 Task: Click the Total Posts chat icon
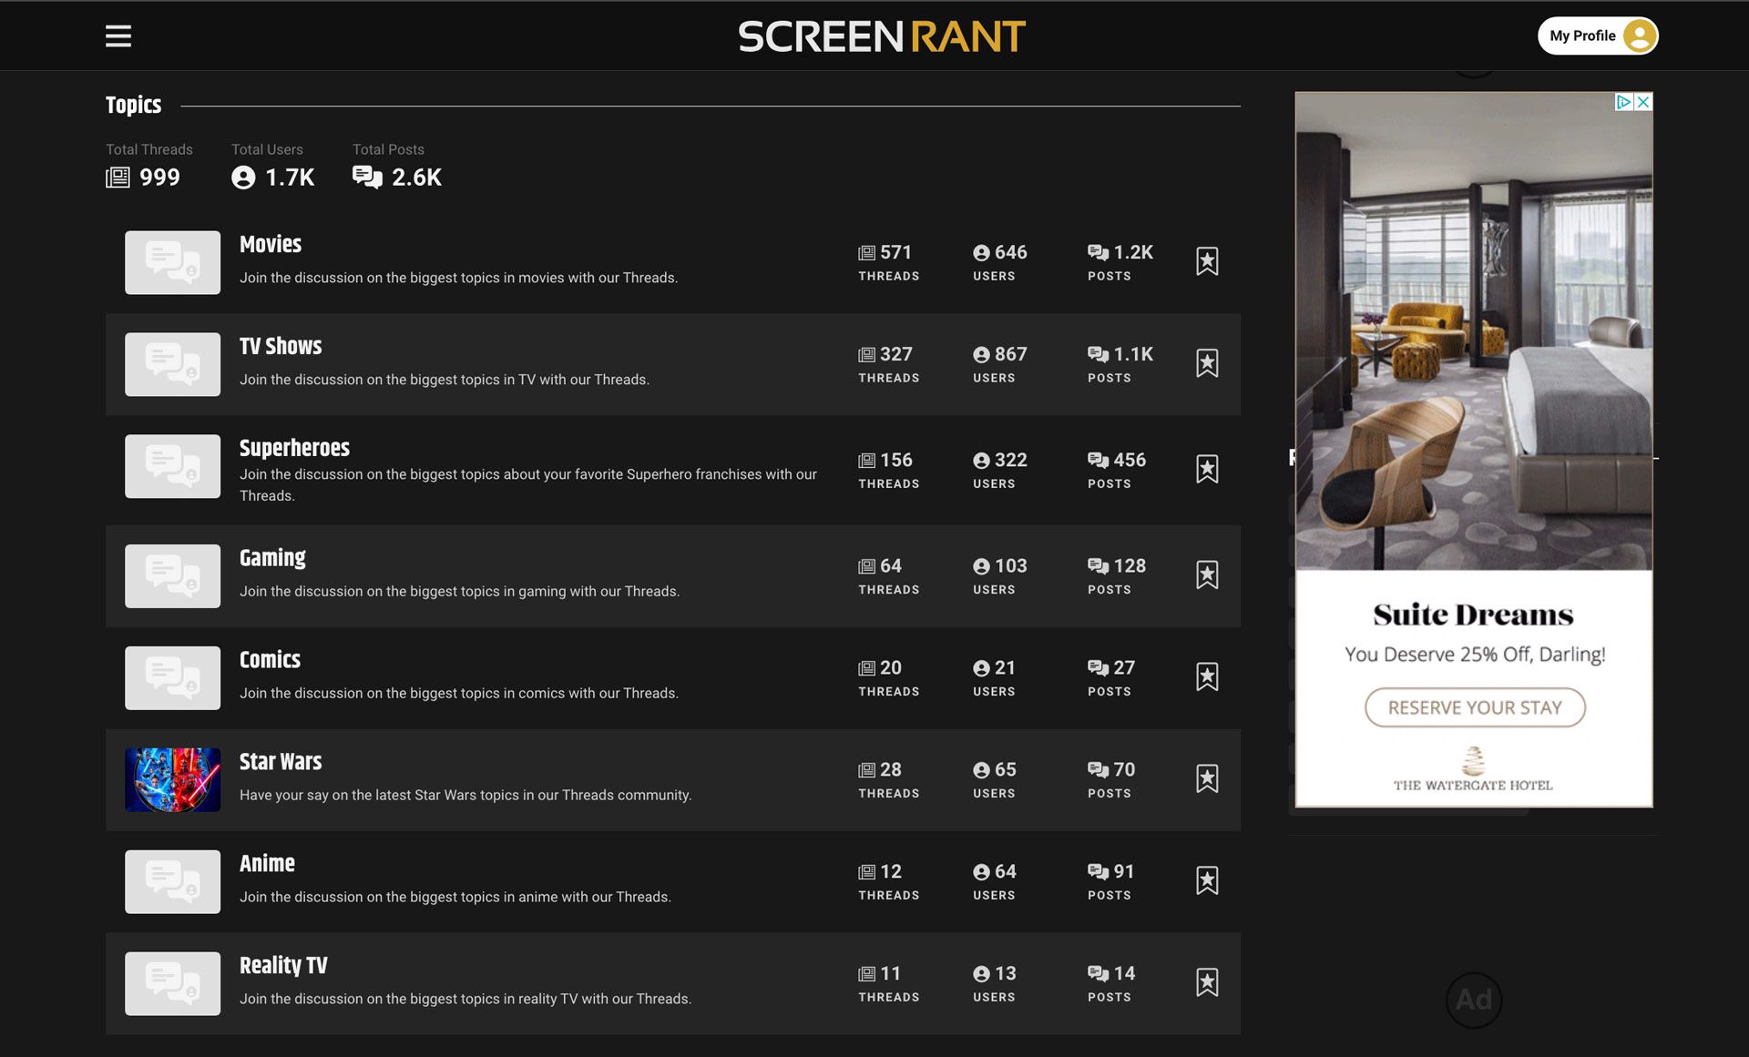[367, 177]
